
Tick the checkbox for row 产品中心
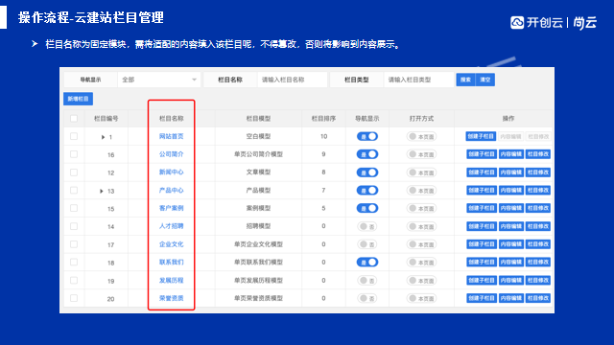74,190
